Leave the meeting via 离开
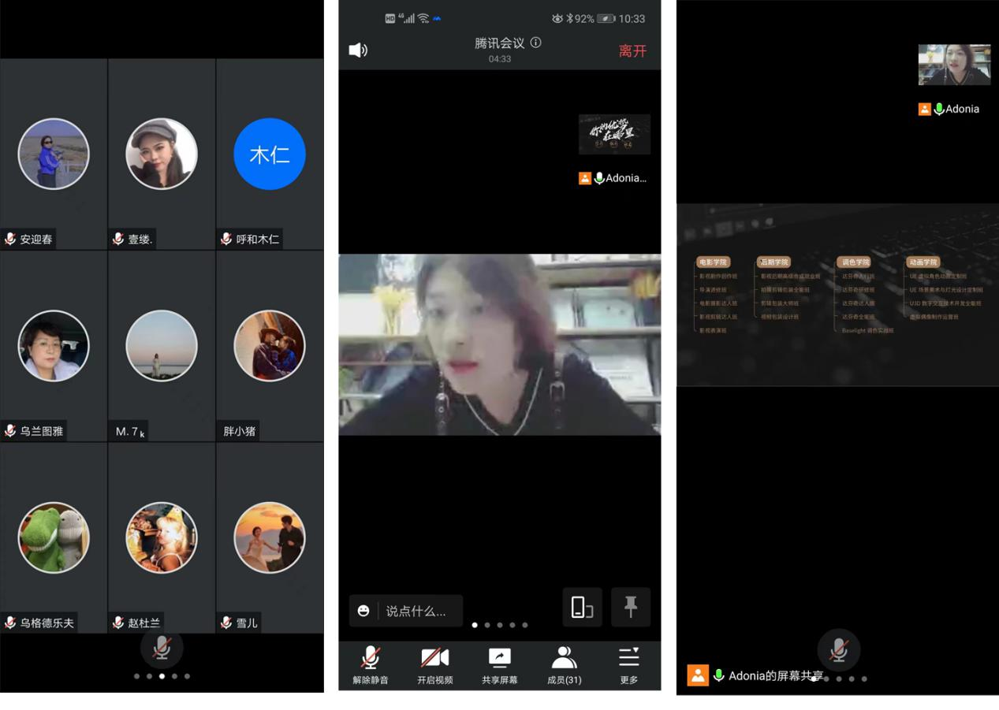The image size is (999, 710). point(632,51)
